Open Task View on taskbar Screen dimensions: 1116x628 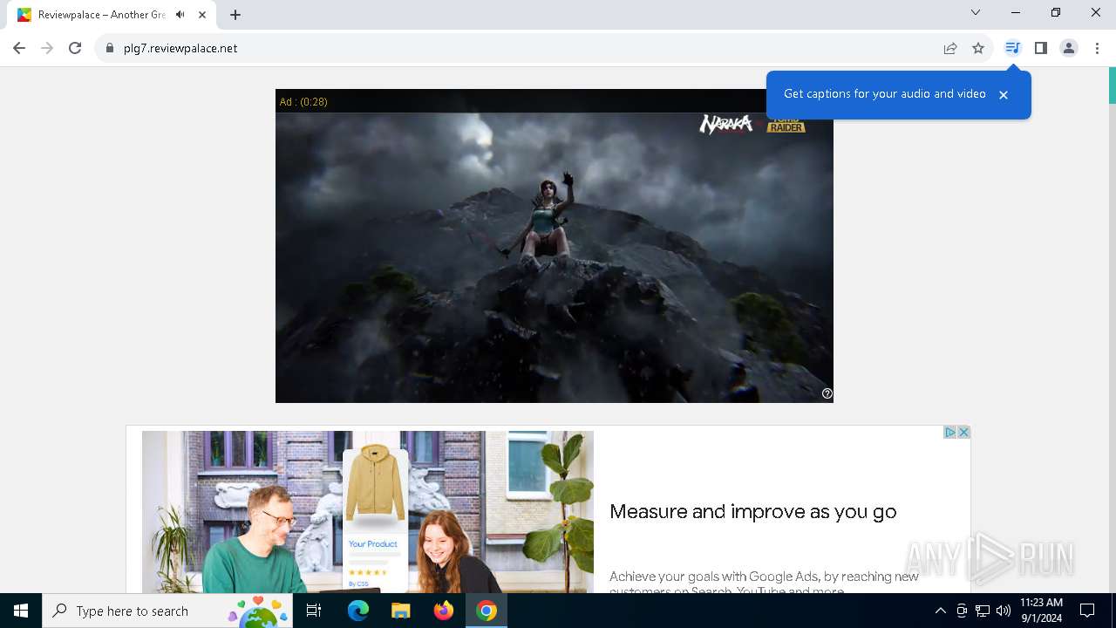(314, 611)
